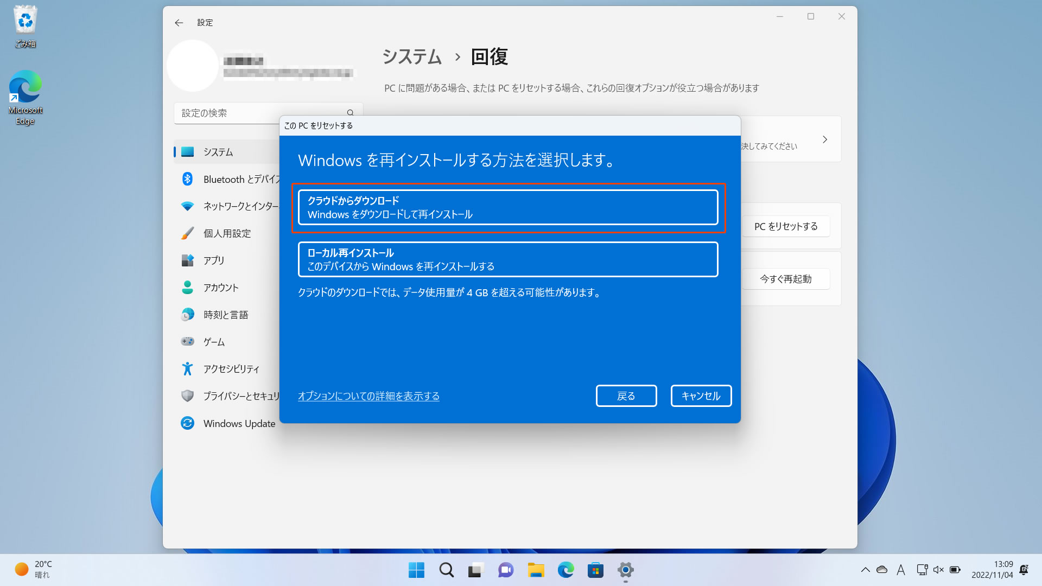Click the display network tray icon
1042x586 pixels.
[922, 570]
